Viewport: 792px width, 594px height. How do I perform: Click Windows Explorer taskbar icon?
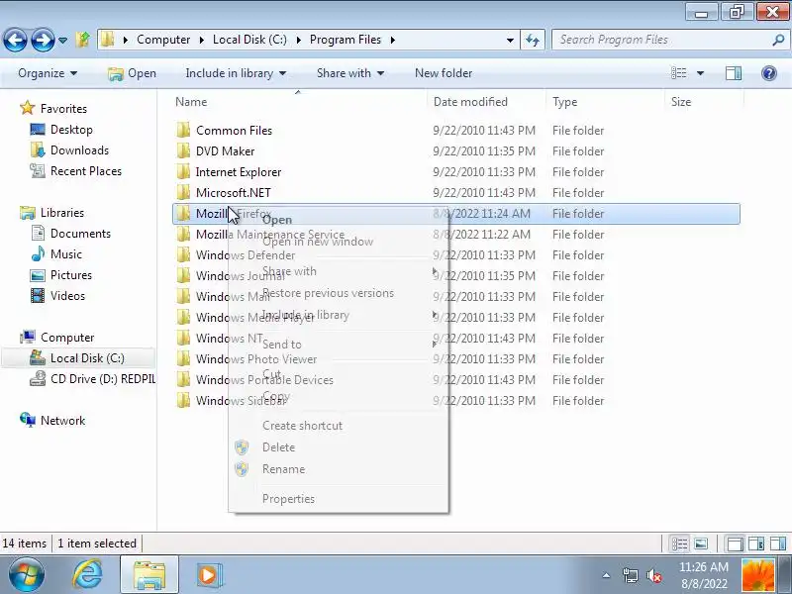(x=149, y=575)
